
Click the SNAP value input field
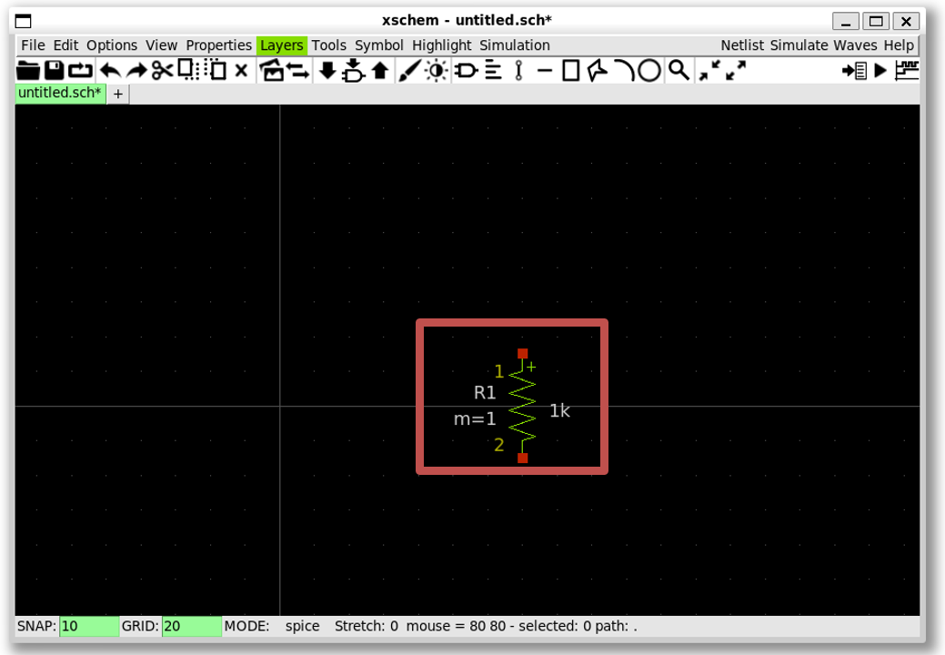click(x=88, y=626)
